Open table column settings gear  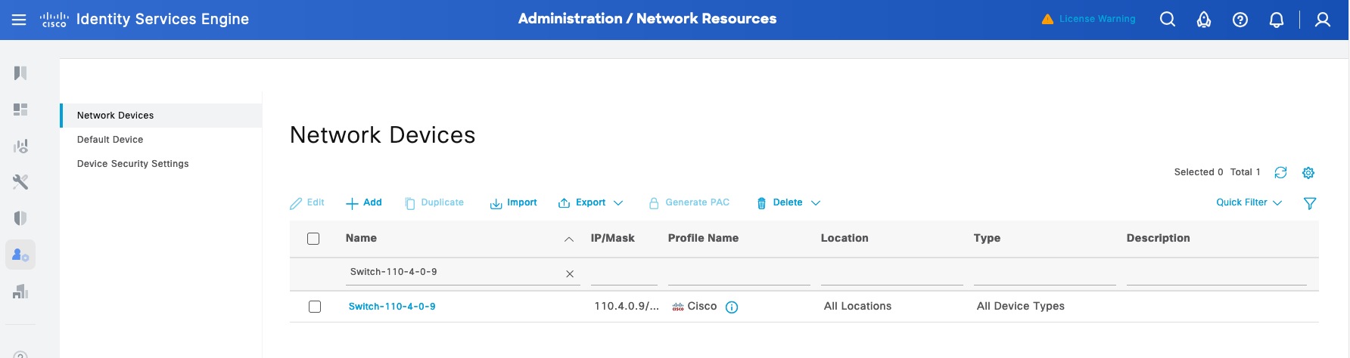coord(1308,173)
